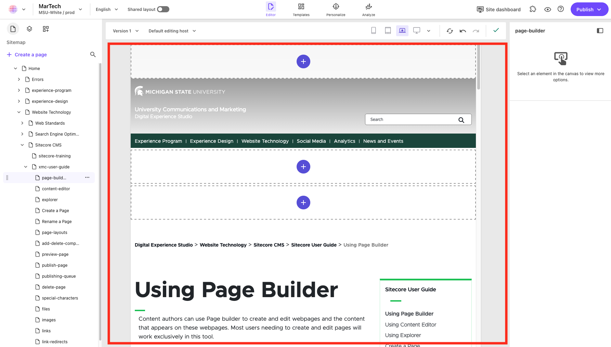The height and width of the screenshot is (347, 611).
Task: Switch to tablet device preview icon
Action: [388, 31]
